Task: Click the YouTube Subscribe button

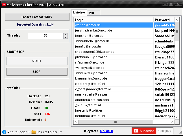Action: pos(144,131)
